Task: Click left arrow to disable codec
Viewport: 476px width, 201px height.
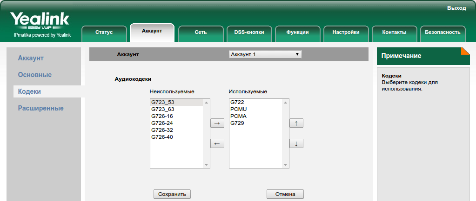Action: pos(217,144)
